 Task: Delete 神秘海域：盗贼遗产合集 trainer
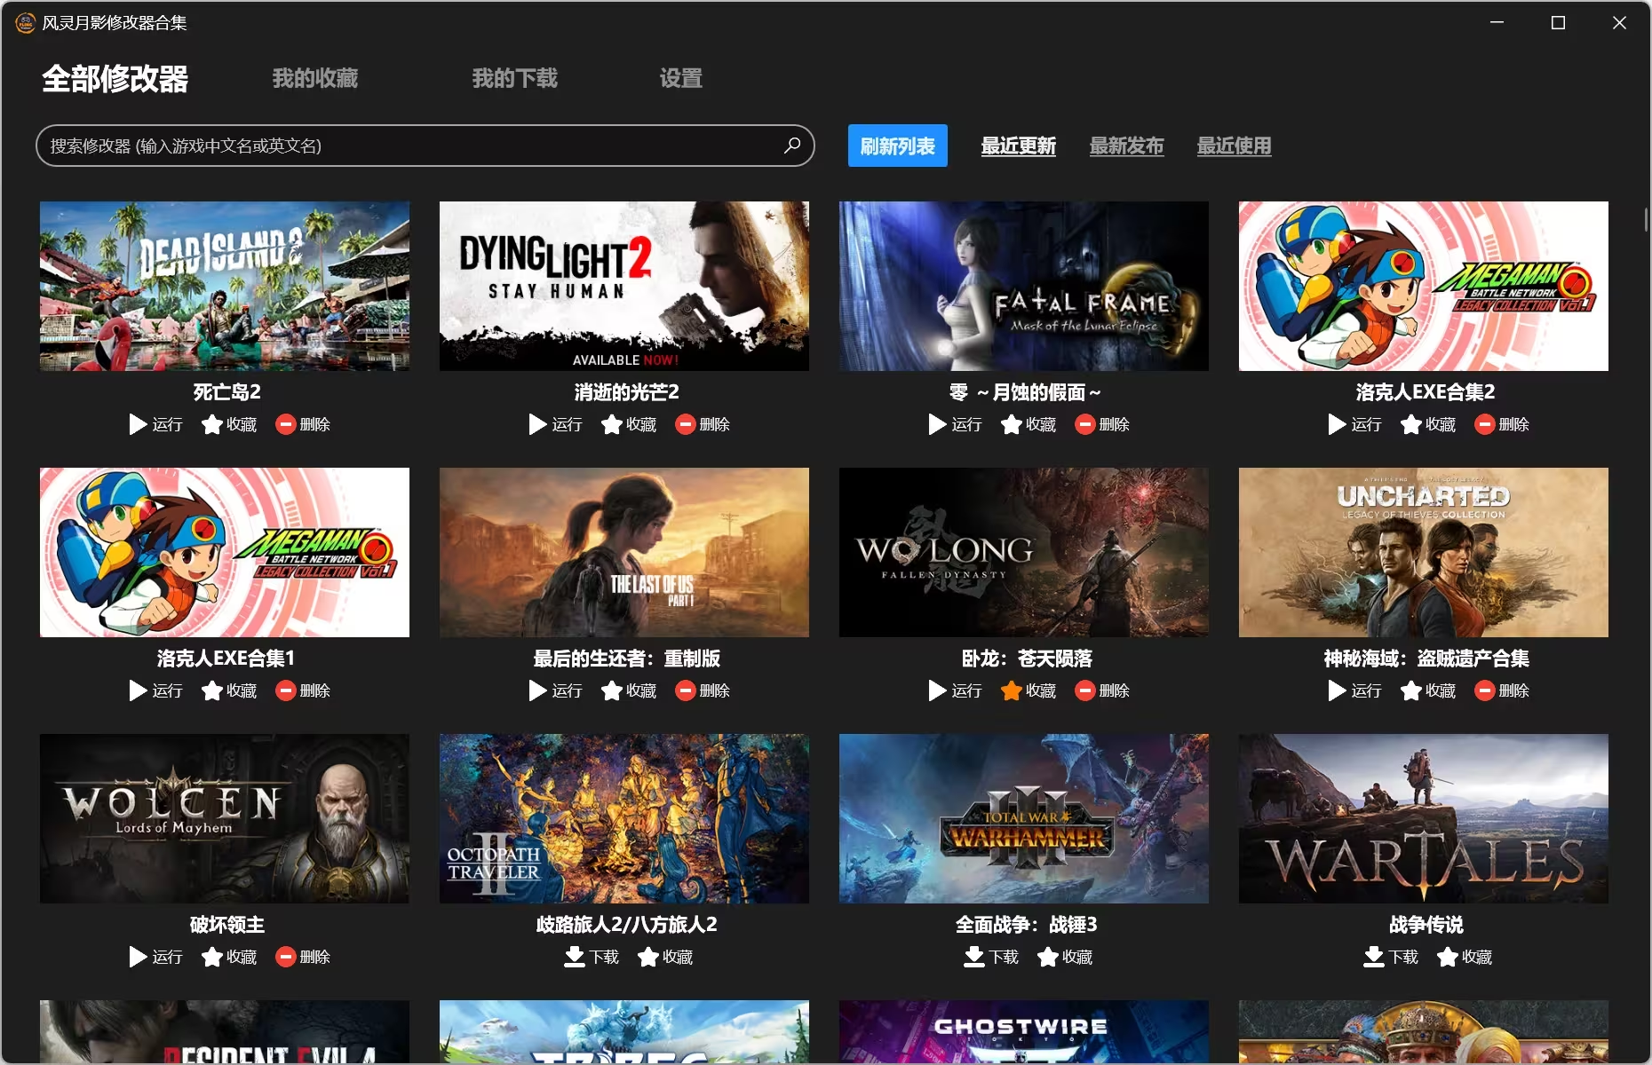1502,690
